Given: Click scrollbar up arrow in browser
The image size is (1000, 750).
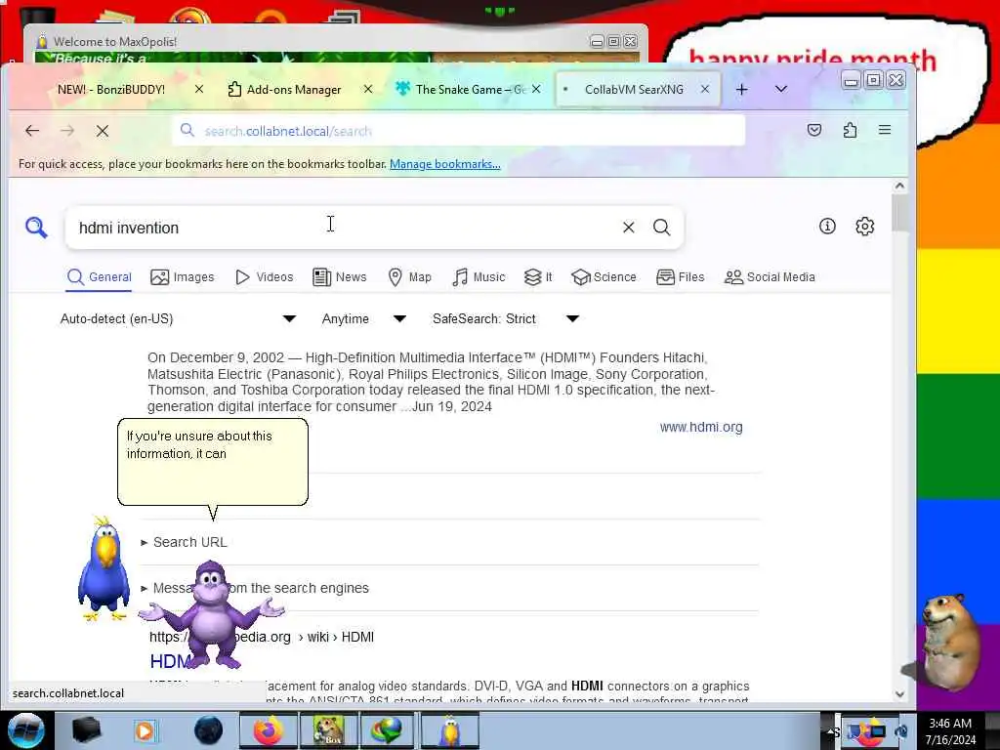Looking at the screenshot, I should click(899, 186).
